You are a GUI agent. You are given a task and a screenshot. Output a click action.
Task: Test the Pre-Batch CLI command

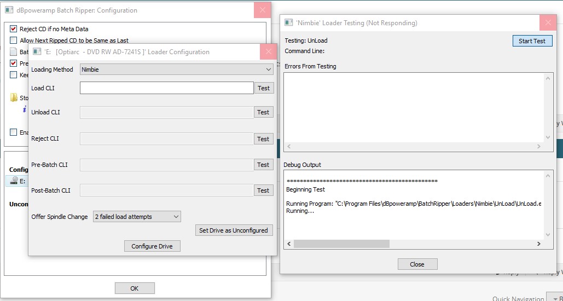(x=264, y=165)
